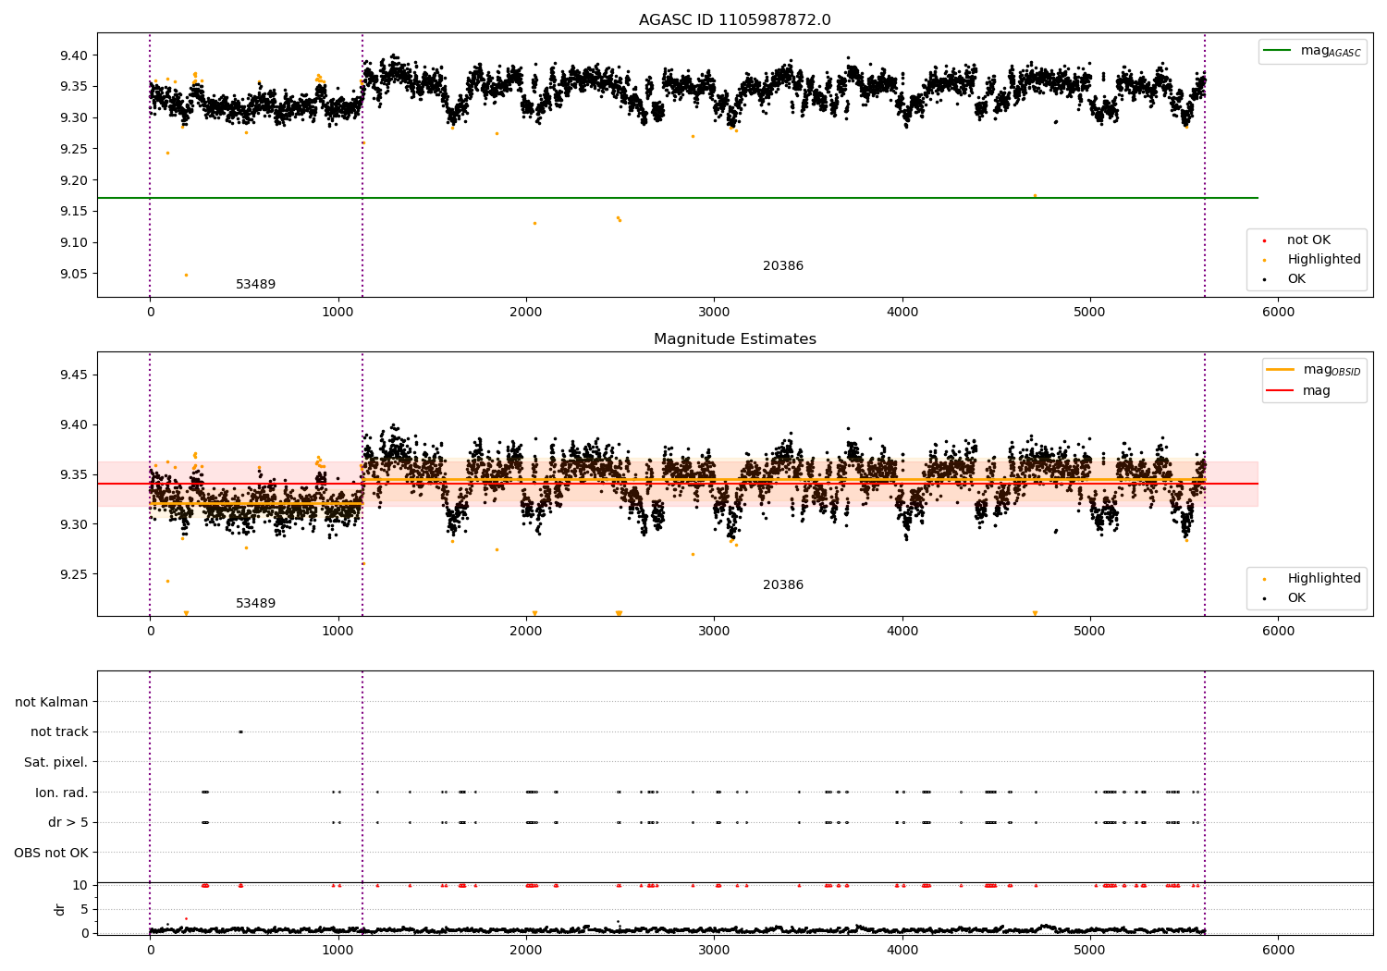The image size is (1387, 971).
Task: Click the 'not Kalman' axis label
Action: tap(52, 703)
